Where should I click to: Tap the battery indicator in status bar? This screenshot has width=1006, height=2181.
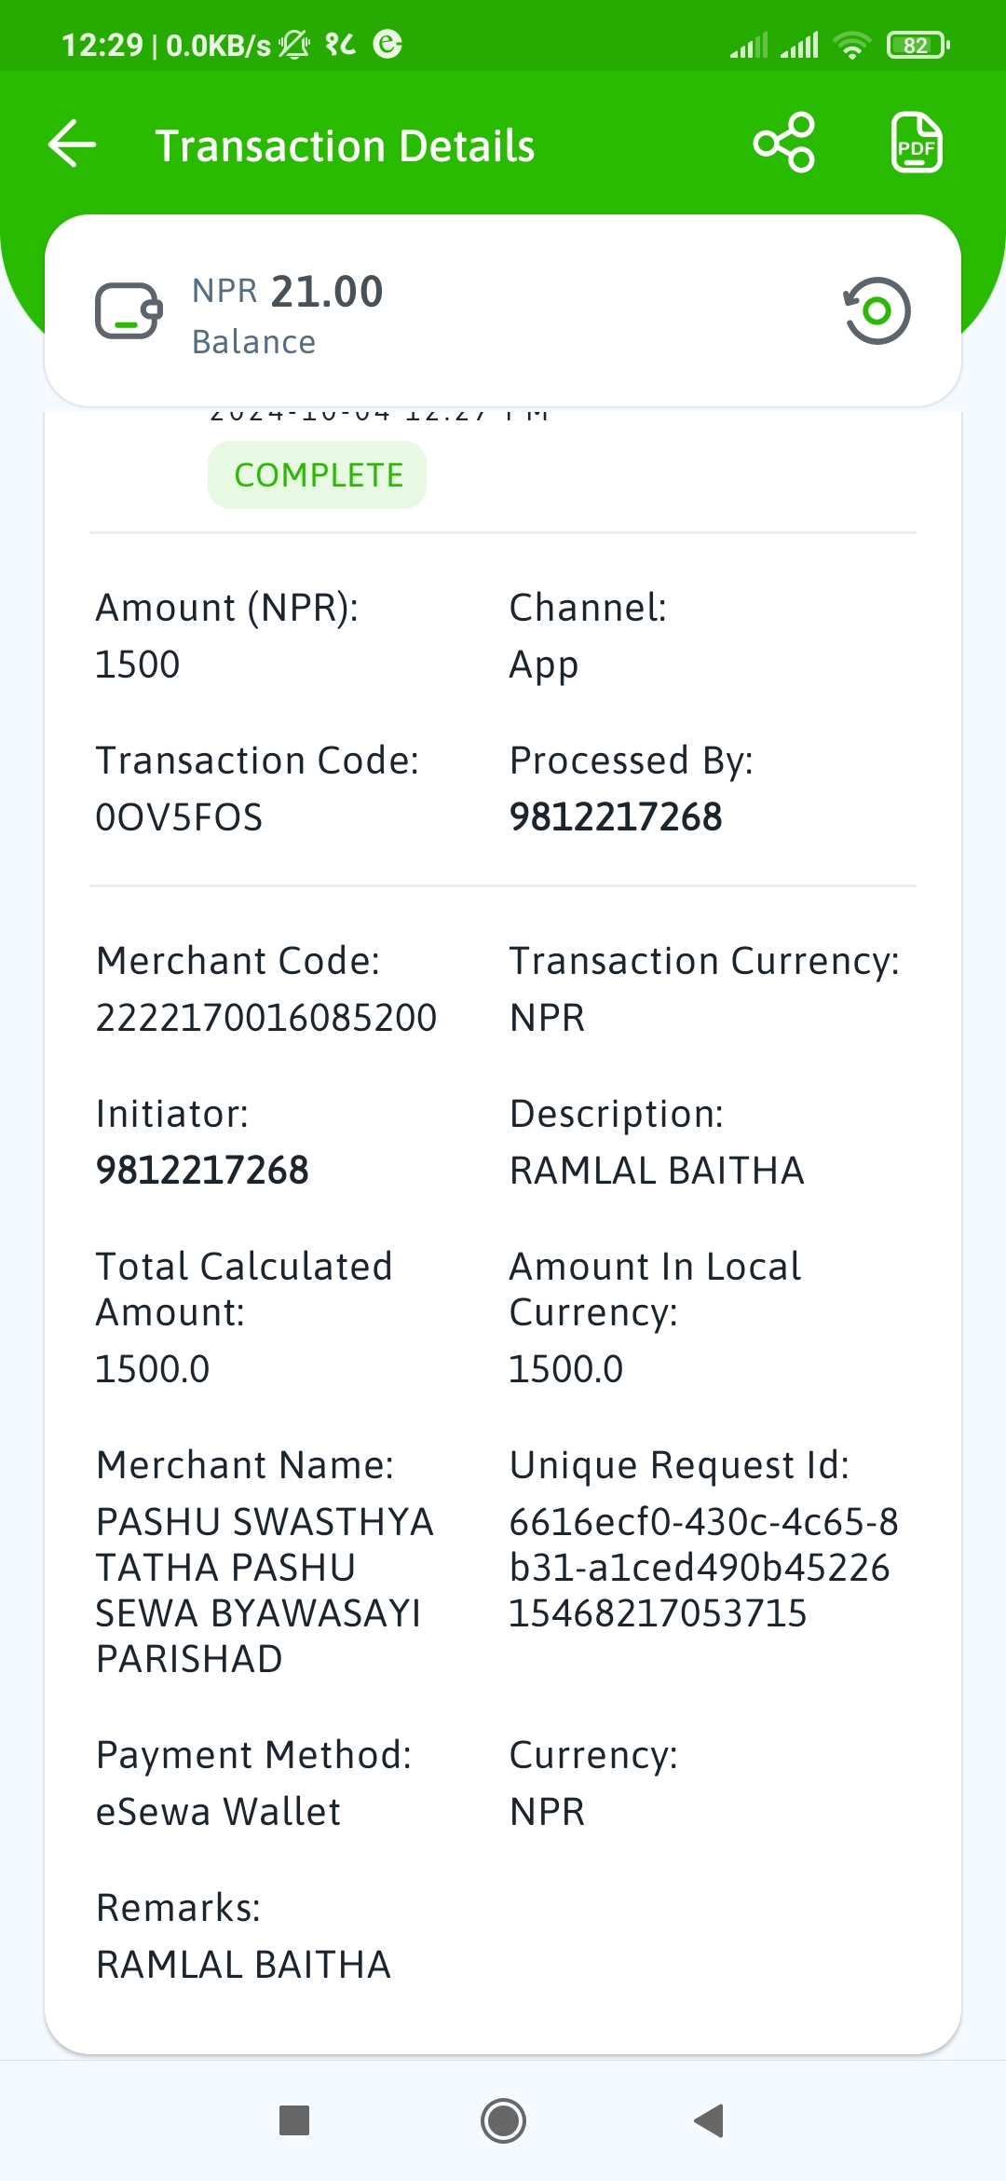(x=918, y=45)
